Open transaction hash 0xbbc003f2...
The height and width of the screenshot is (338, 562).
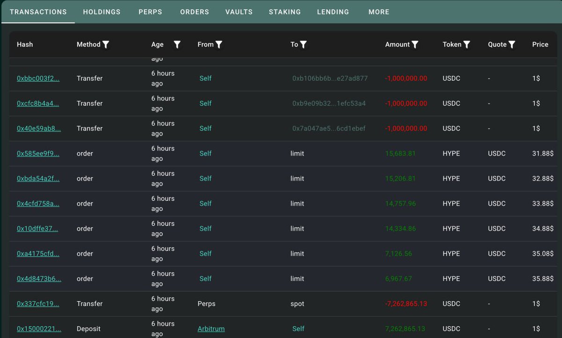click(x=38, y=79)
